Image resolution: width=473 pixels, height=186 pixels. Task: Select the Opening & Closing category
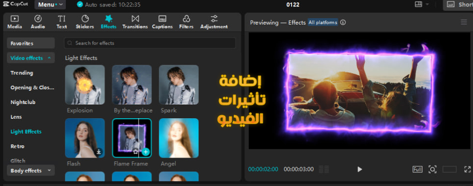click(x=32, y=87)
